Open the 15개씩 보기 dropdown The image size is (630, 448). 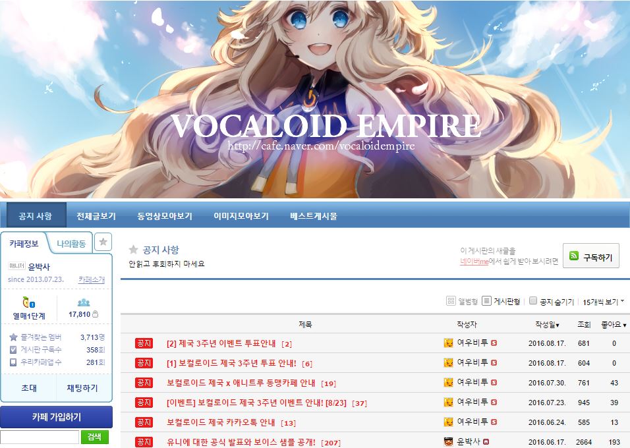(x=604, y=302)
